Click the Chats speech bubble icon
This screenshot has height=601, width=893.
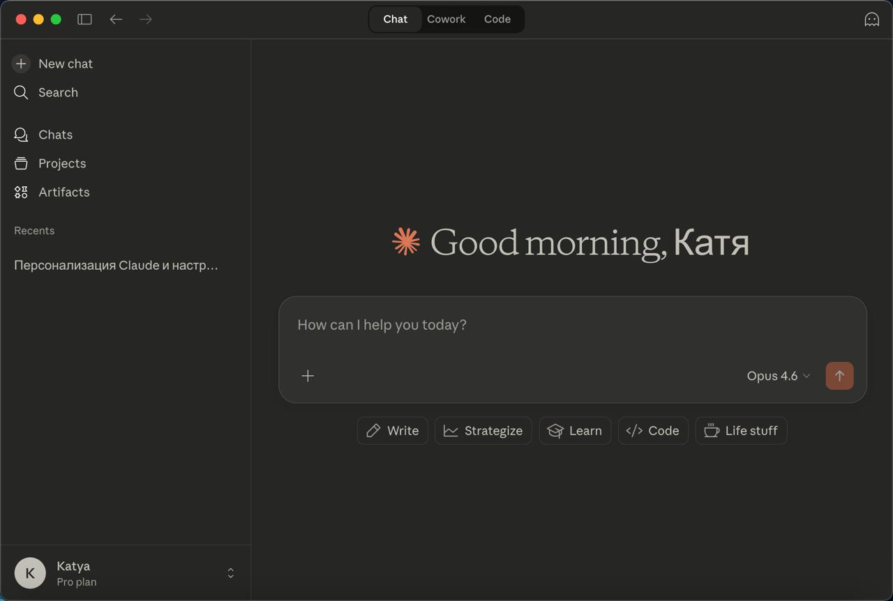click(x=21, y=135)
